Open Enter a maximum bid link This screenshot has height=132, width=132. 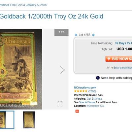(123, 68)
